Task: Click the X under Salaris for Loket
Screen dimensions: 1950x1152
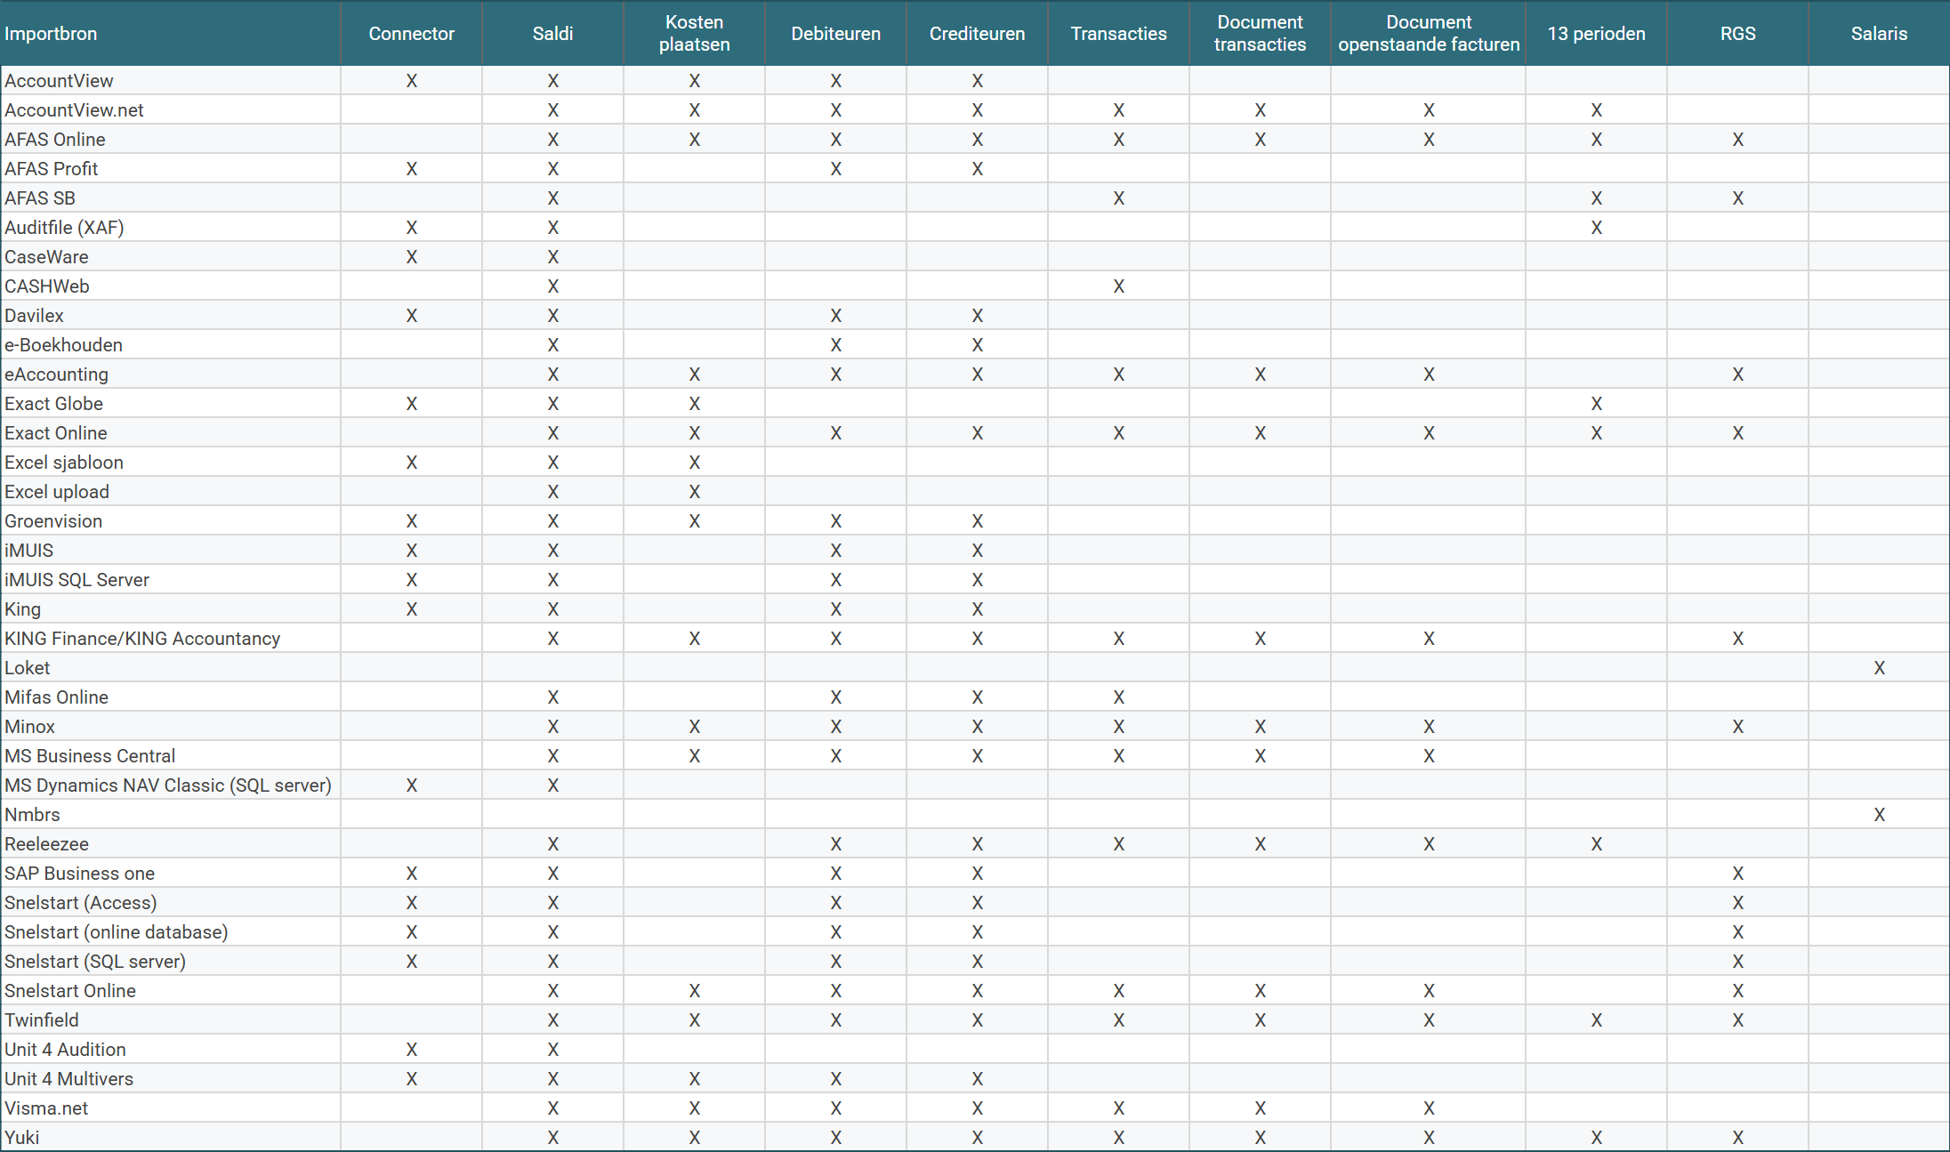Action: tap(1879, 668)
